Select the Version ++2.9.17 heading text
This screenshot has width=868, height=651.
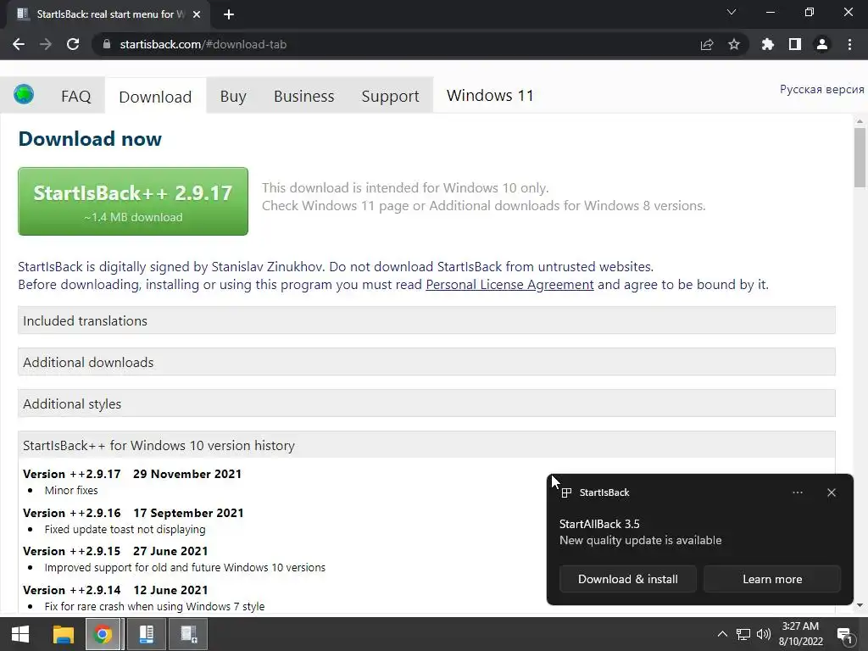pos(72,474)
